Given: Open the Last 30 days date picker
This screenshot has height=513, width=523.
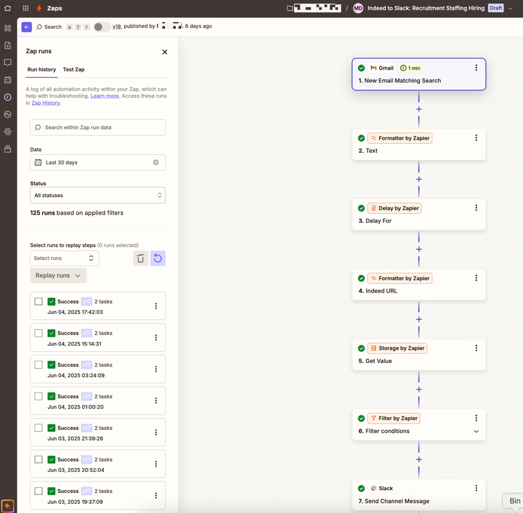Looking at the screenshot, I should (x=98, y=162).
